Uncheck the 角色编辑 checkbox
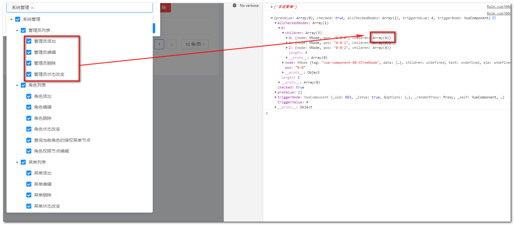The width and height of the screenshot is (514, 225). [x=29, y=107]
